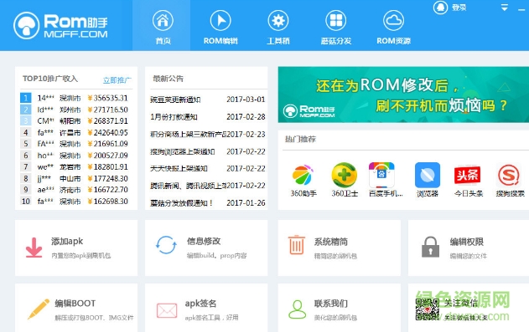Click the ROM修改 promotional banner
529x332 pixels.
point(403,94)
